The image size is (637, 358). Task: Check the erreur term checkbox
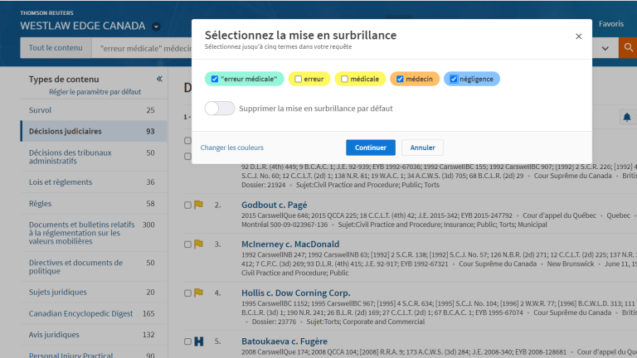coord(299,79)
